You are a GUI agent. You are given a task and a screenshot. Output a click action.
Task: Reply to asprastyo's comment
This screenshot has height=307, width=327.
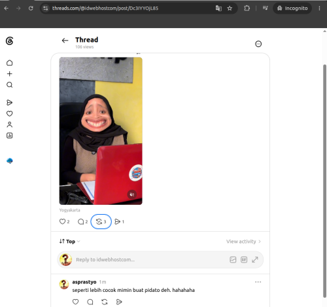pos(90,302)
